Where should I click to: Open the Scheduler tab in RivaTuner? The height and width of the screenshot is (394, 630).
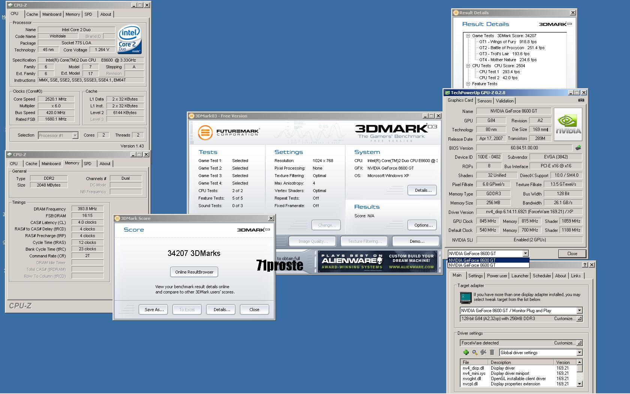point(542,276)
